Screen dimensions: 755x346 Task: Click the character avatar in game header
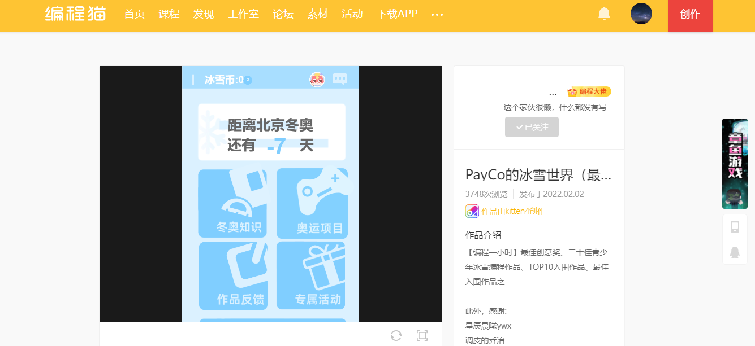pos(317,80)
